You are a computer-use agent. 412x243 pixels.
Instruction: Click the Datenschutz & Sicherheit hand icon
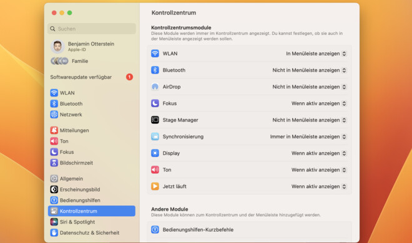pyautogui.click(x=54, y=232)
